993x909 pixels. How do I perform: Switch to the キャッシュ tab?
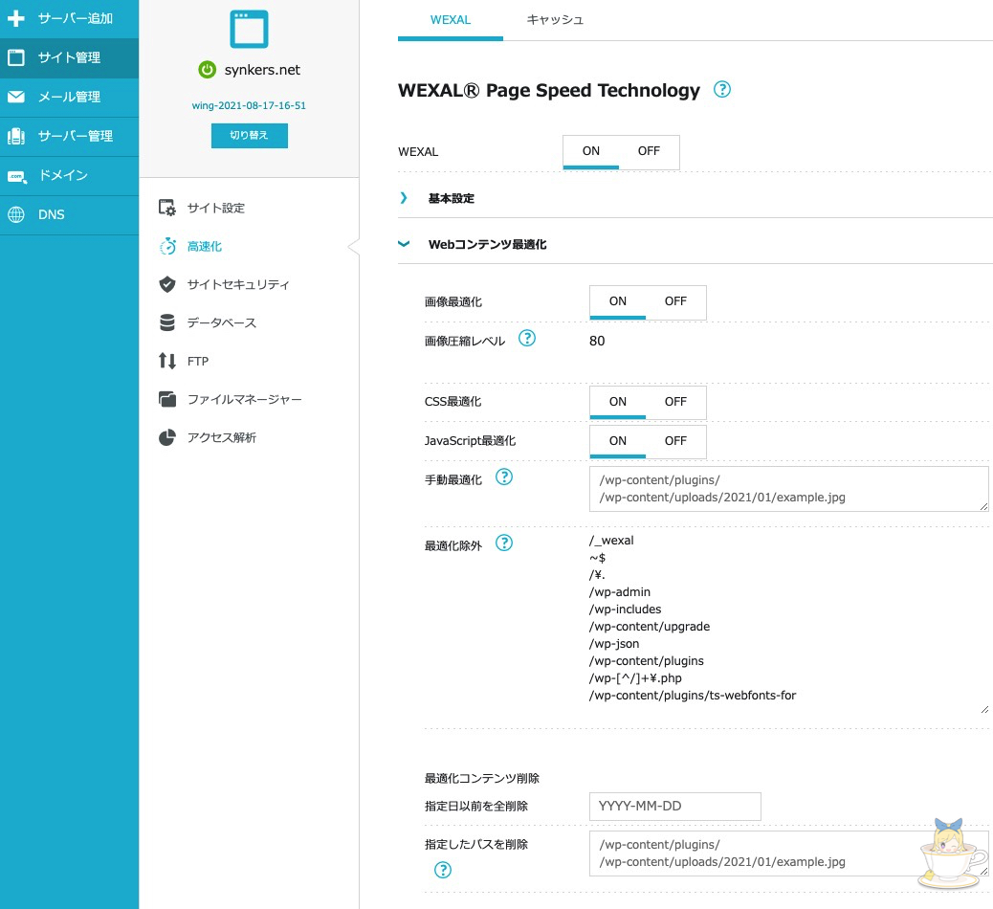555,19
